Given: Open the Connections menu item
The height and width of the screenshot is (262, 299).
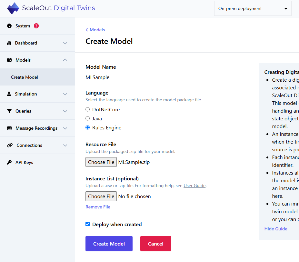Looking at the screenshot, I should 37,145.
